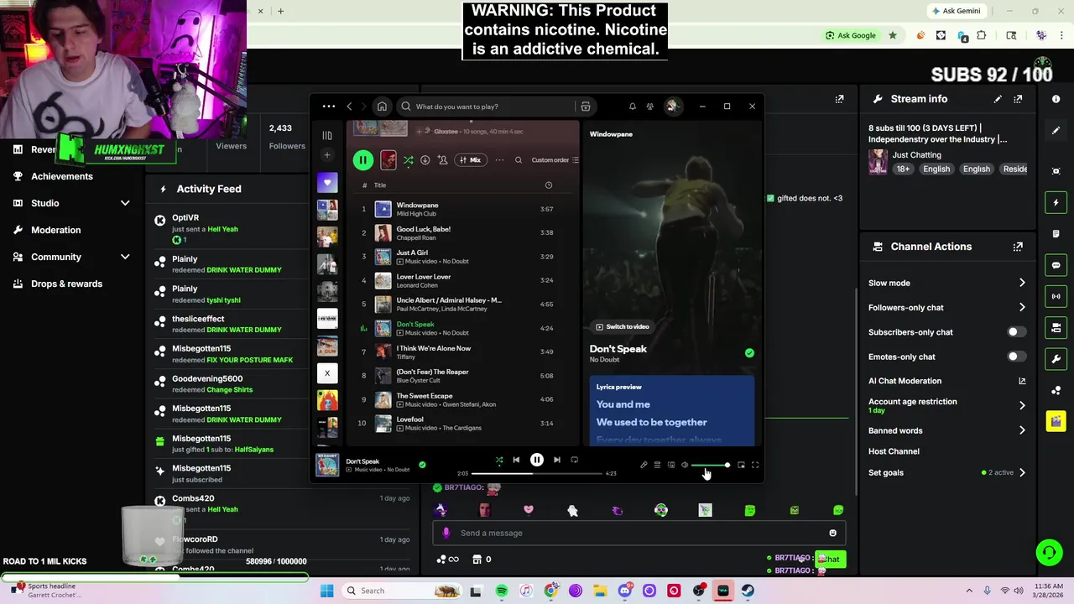Expand Account age restriction settings
This screenshot has width=1074, height=604.
pos(1021,405)
